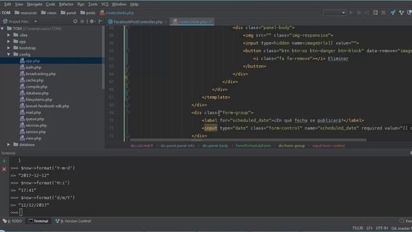Click the colored listen-for-debug connections icon
Image resolution: width=412 pixels, height=232 pixels.
[x=375, y=13]
